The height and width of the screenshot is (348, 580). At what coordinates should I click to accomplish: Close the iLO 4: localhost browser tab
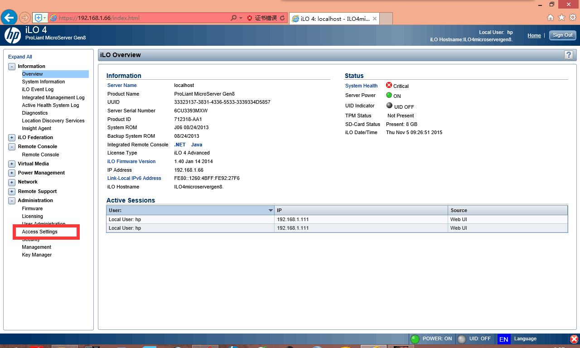click(374, 19)
